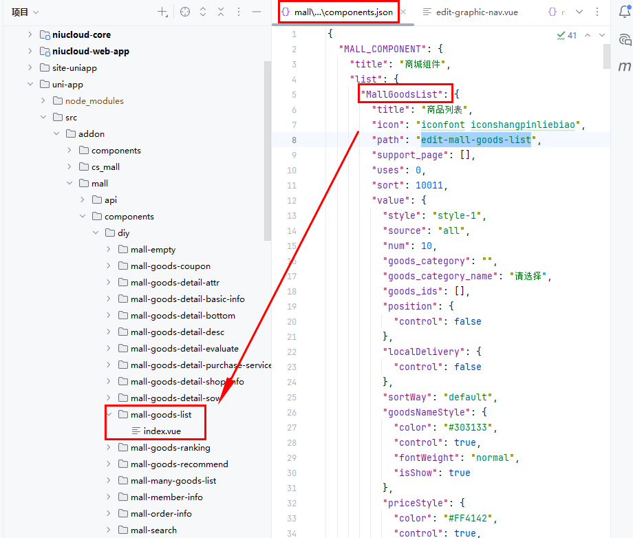The width and height of the screenshot is (633, 538).
Task: Show the hidden editor tabs dropdown chevron
Action: click(x=579, y=12)
